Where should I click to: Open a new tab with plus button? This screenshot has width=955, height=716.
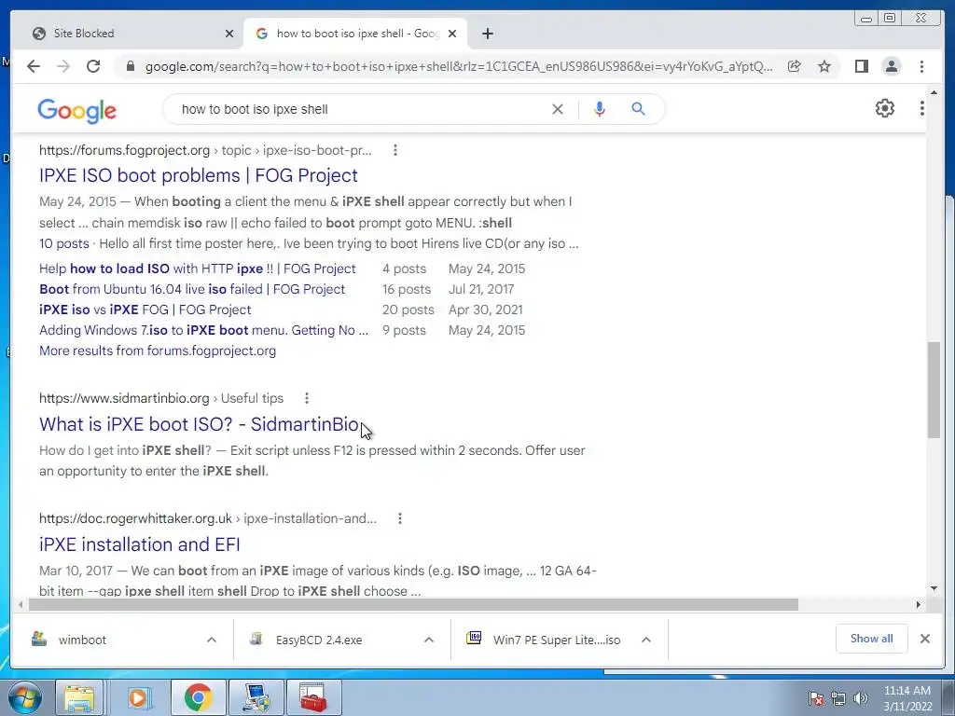pos(487,34)
